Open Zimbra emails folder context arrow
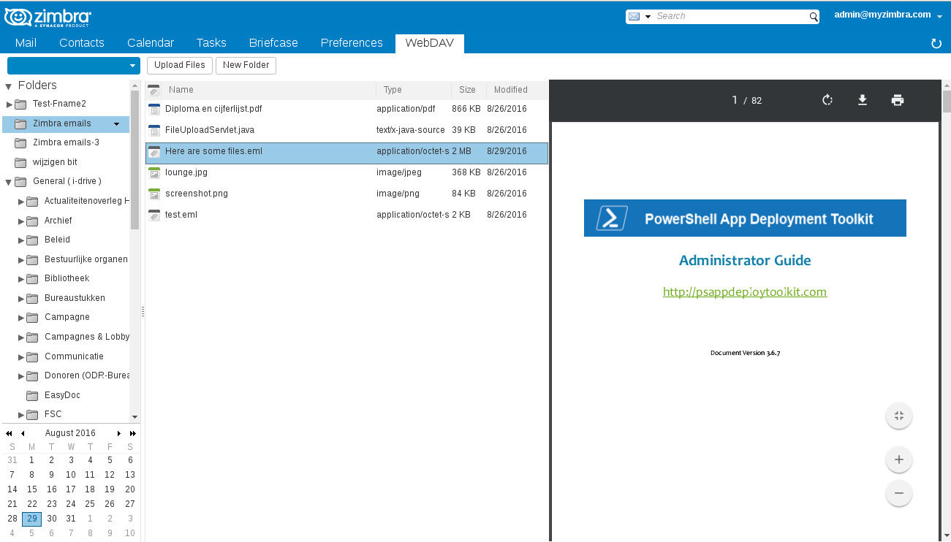Viewport: 951px width, 542px height. coord(116,124)
